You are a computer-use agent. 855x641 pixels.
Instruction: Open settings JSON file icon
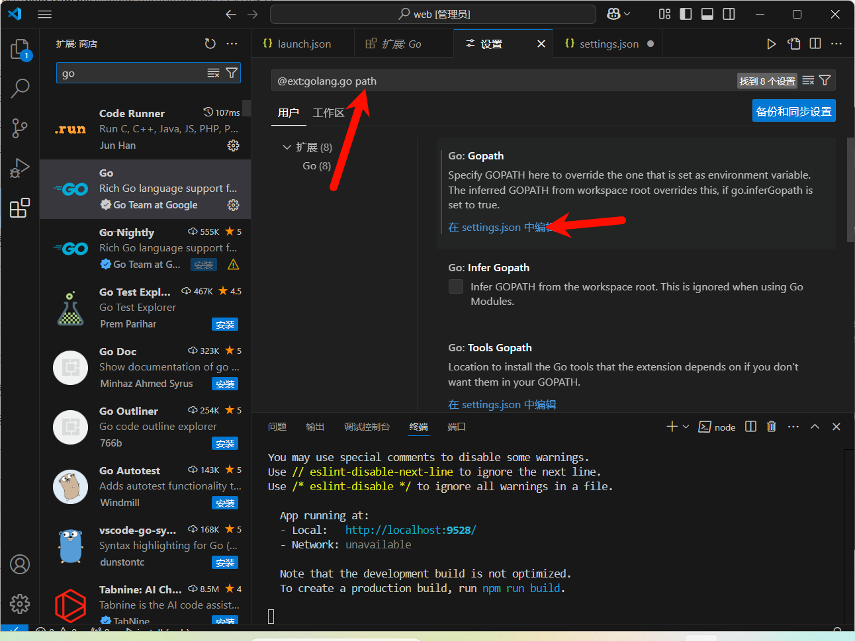click(793, 44)
